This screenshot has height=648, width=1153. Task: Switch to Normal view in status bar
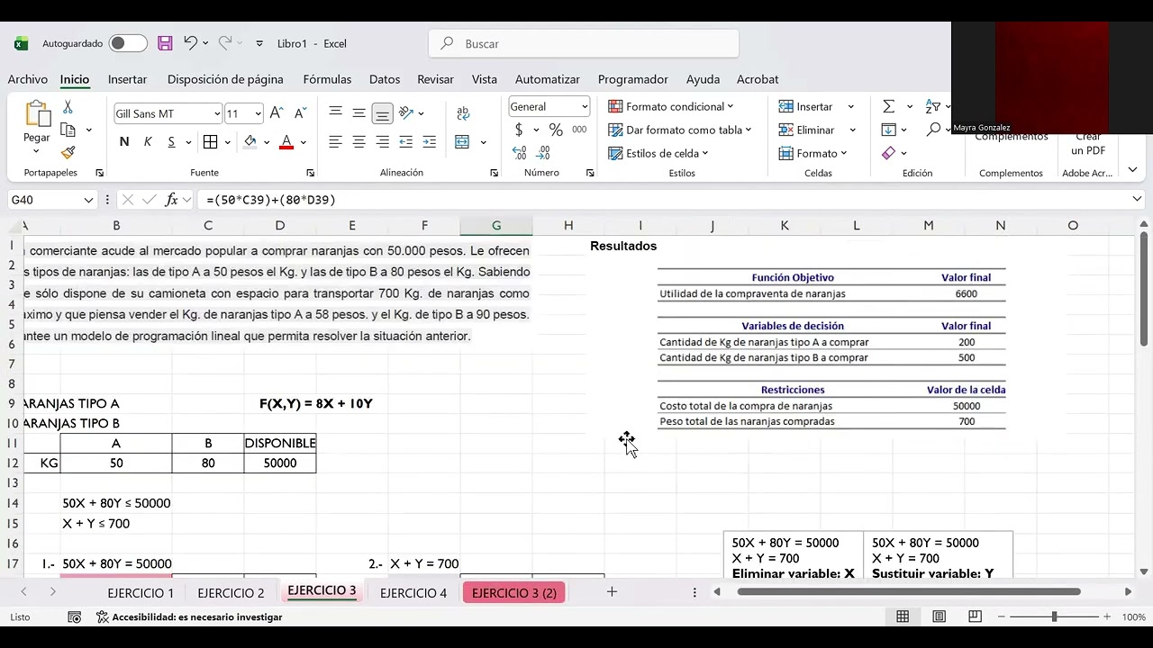pos(903,616)
